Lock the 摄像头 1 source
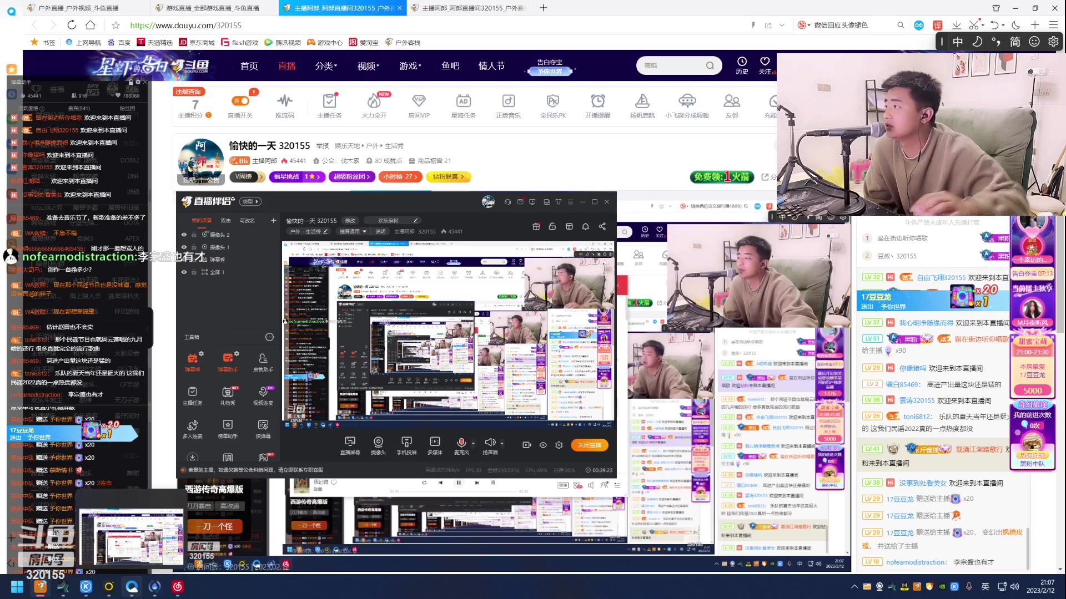 (194, 247)
